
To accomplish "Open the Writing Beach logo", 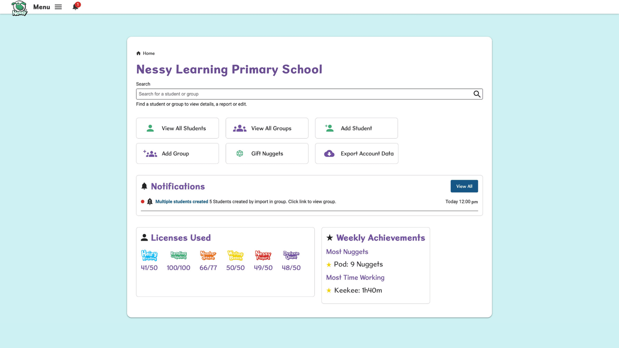I will click(235, 255).
